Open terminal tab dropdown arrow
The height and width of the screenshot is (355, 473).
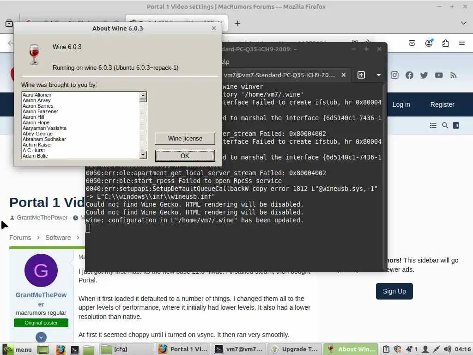point(379,75)
